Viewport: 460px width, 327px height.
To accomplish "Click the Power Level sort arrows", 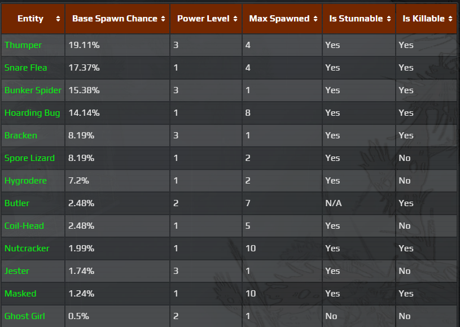I will (235, 19).
